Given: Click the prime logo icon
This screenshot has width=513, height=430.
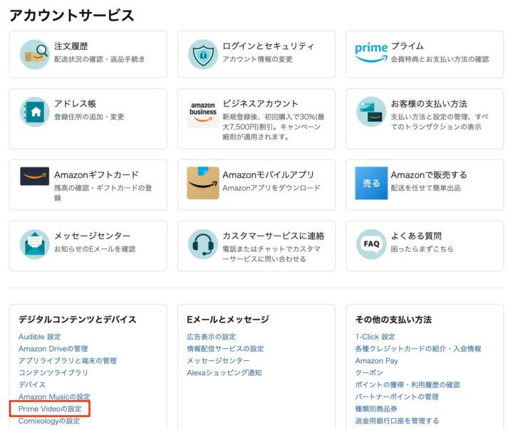Looking at the screenshot, I should click(371, 52).
